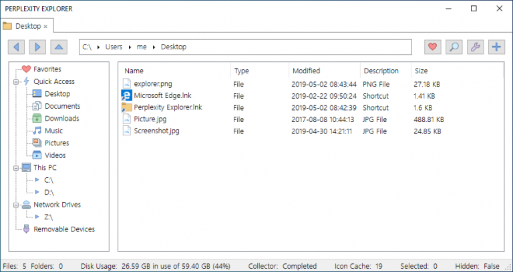
Task: Open settings with the wrench icon
Action: [x=475, y=47]
